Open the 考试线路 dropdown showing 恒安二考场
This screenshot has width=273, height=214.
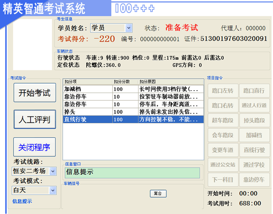[34, 171]
